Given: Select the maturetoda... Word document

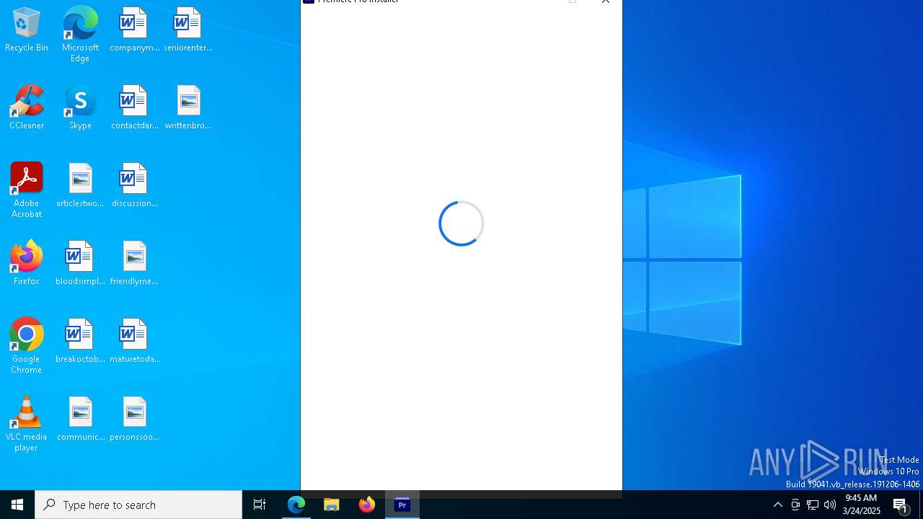Looking at the screenshot, I should (x=134, y=341).
